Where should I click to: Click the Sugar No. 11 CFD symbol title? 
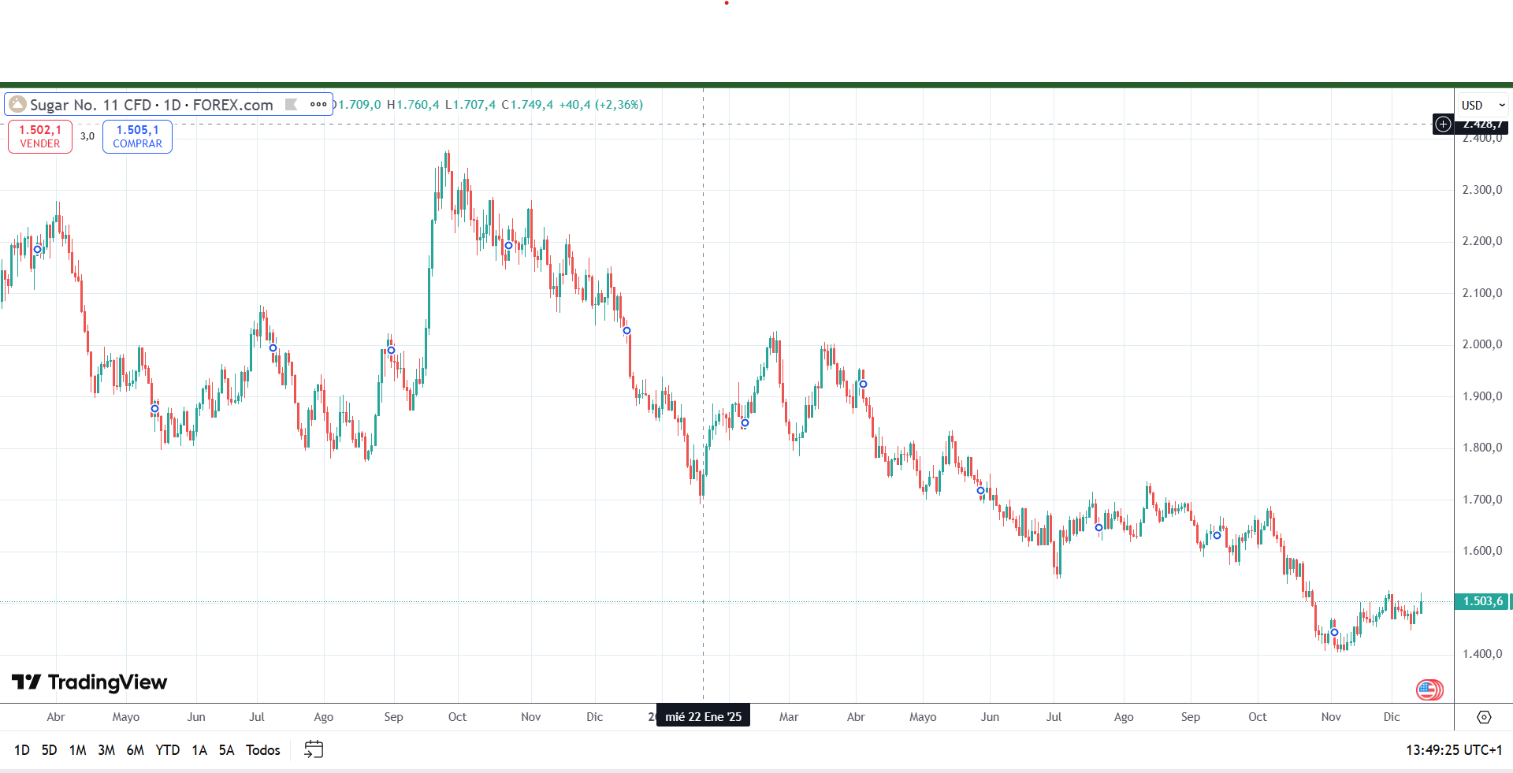(x=151, y=105)
